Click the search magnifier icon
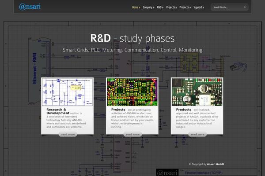The image size is (265, 176). pos(245,7)
